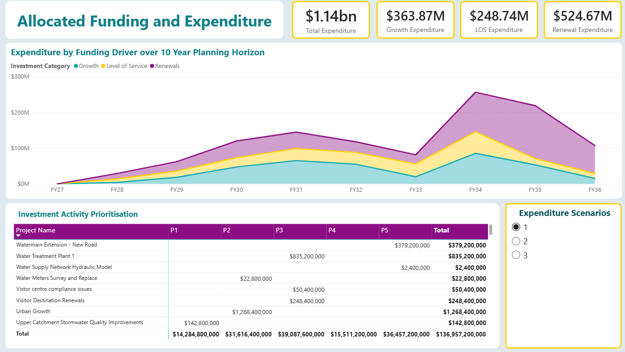
Task: Click the sort arrow under Project Name
Action: 18,236
